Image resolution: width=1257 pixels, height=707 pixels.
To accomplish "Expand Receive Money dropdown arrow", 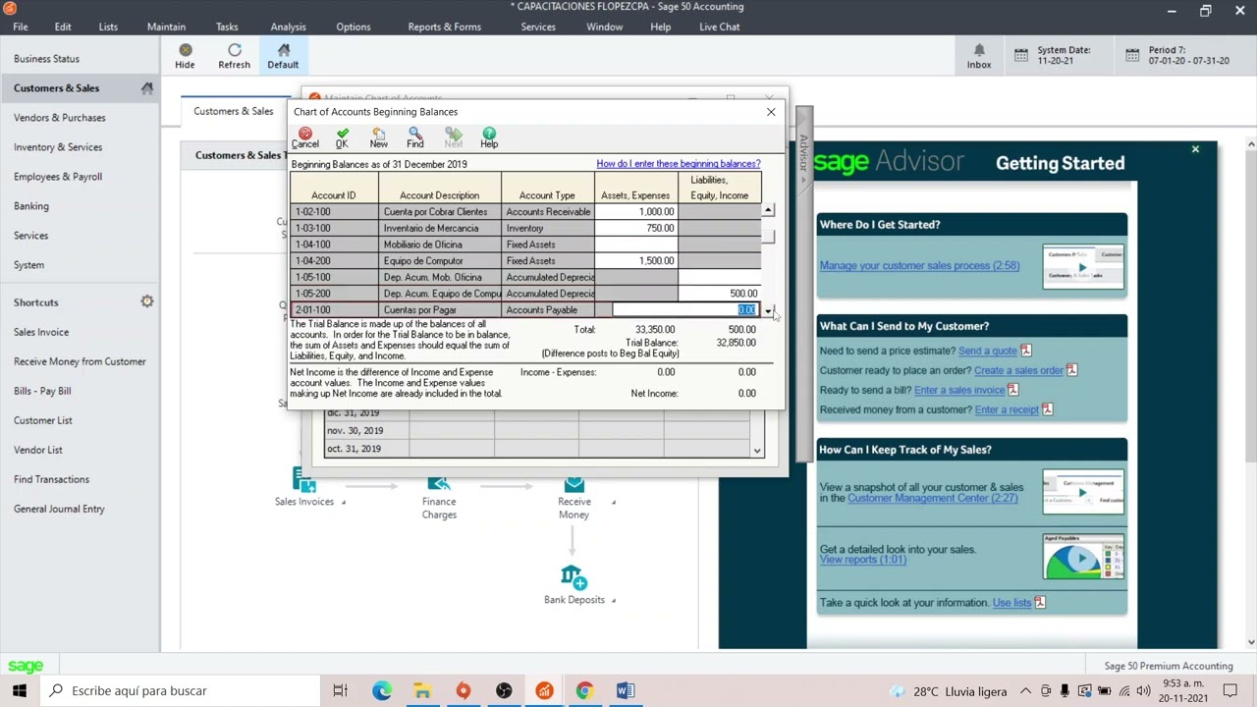I will 613,502.
